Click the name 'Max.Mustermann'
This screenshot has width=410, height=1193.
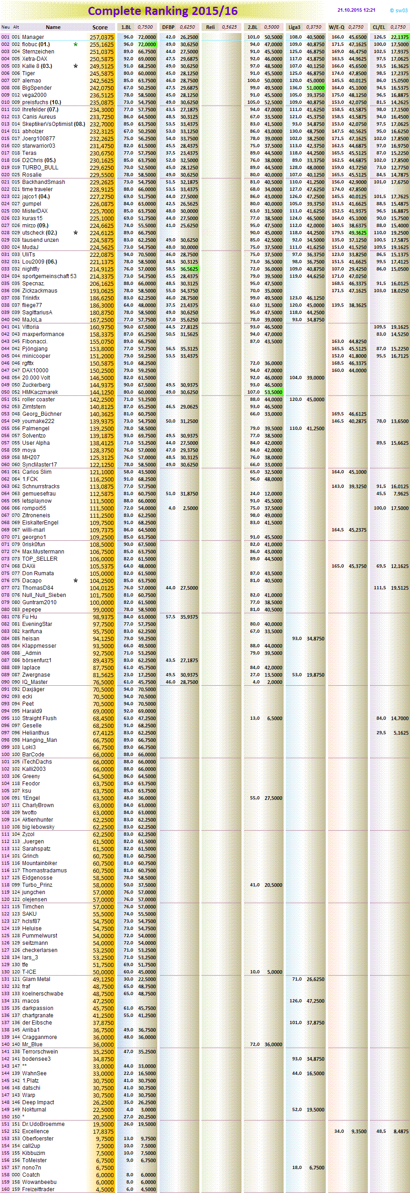point(43,552)
